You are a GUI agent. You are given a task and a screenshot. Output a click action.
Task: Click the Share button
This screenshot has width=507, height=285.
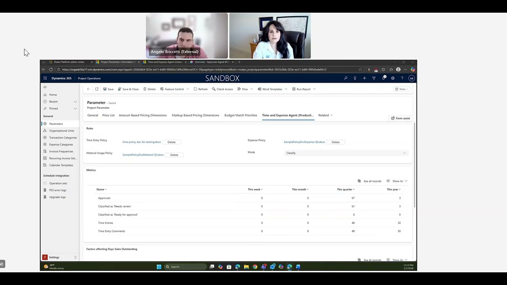point(402,89)
